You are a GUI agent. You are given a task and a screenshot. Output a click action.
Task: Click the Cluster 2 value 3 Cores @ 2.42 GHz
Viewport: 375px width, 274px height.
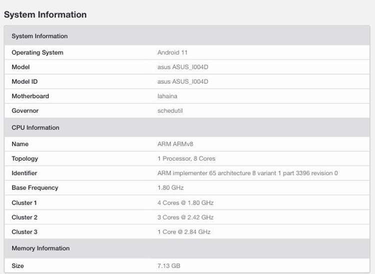pyautogui.click(x=185, y=217)
